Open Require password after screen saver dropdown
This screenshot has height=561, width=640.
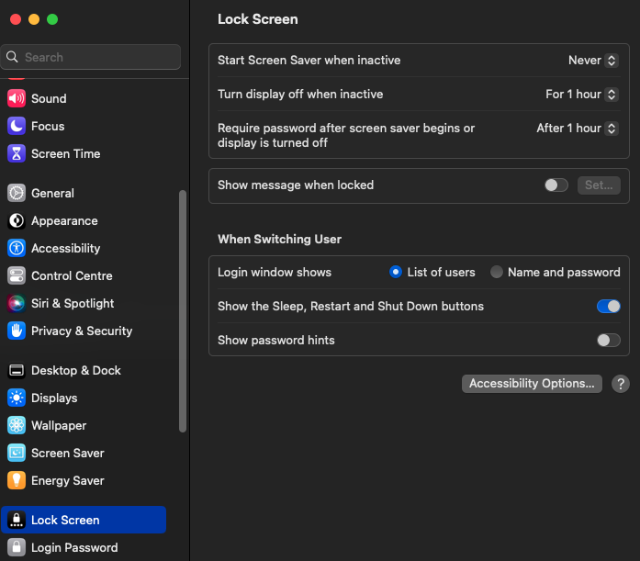(578, 129)
